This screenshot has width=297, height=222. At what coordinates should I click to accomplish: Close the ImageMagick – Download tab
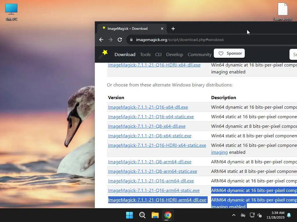tap(162, 29)
